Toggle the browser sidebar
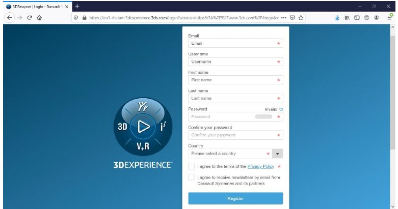The height and width of the screenshot is (209, 398). point(357,18)
